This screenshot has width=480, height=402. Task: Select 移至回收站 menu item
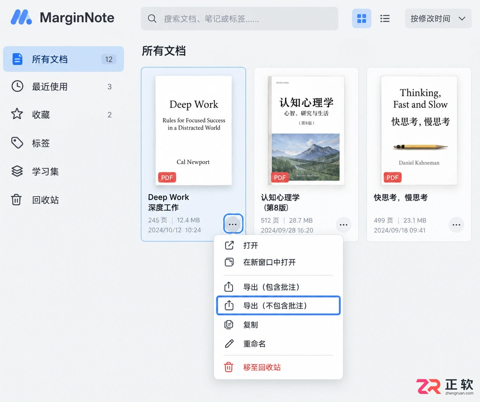(x=279, y=367)
